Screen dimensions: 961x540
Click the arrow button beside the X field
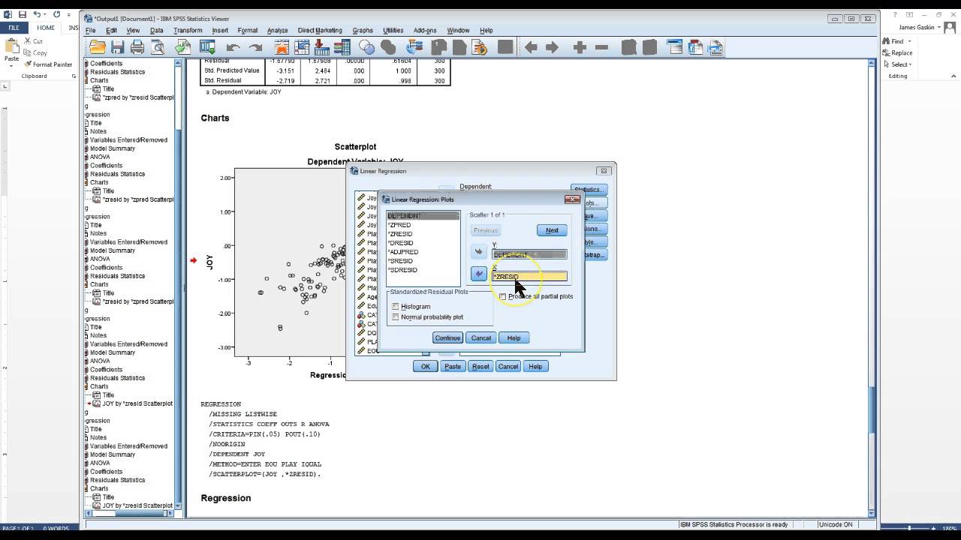(478, 274)
